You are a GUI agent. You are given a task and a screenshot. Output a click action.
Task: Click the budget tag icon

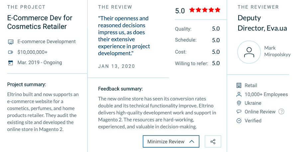tap(10, 52)
